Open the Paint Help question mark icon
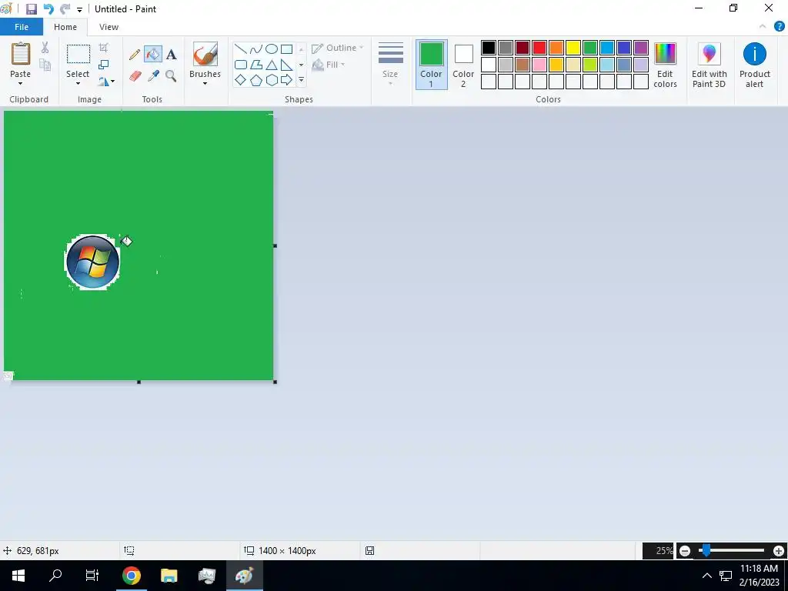 click(x=779, y=27)
